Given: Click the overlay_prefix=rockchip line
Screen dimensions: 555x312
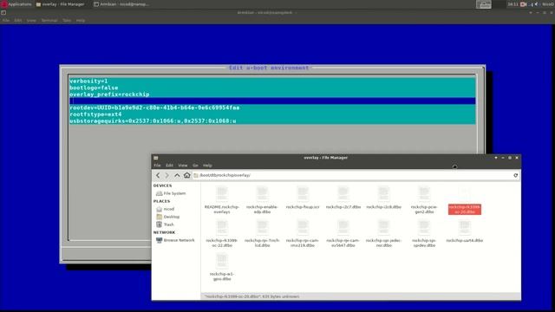Looking at the screenshot, I should point(272,94).
